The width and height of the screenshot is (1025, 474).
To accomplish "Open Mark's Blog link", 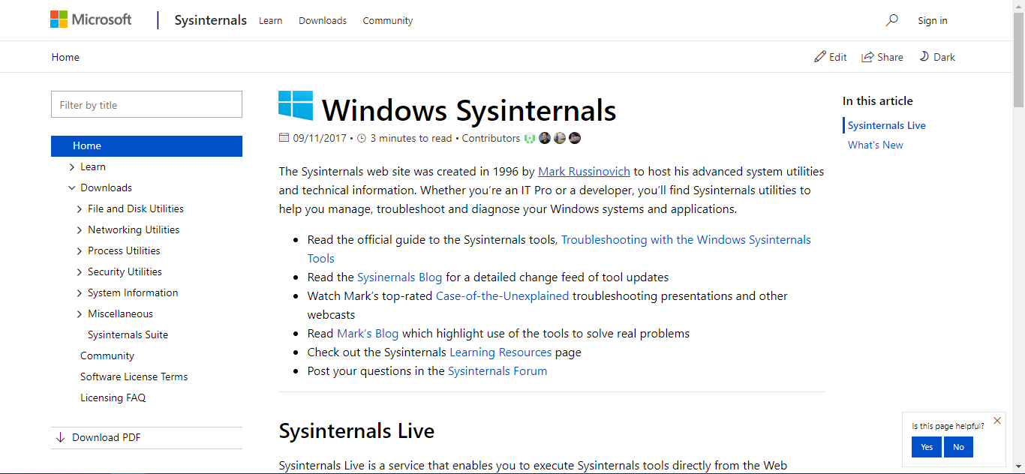I will tap(368, 334).
